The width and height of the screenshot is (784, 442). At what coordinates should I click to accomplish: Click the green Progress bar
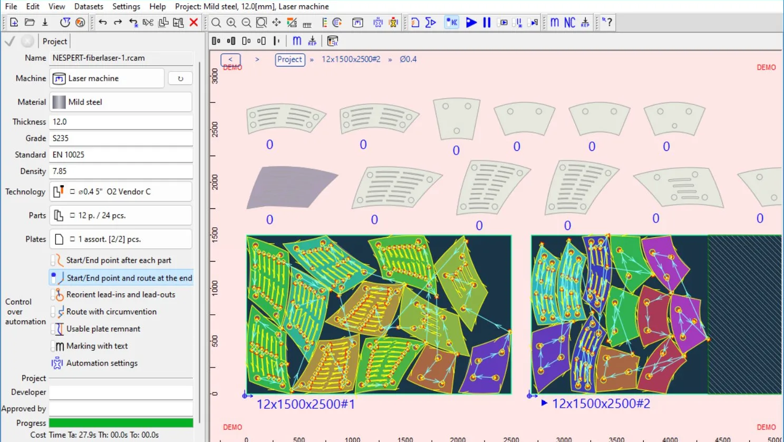[121, 422]
